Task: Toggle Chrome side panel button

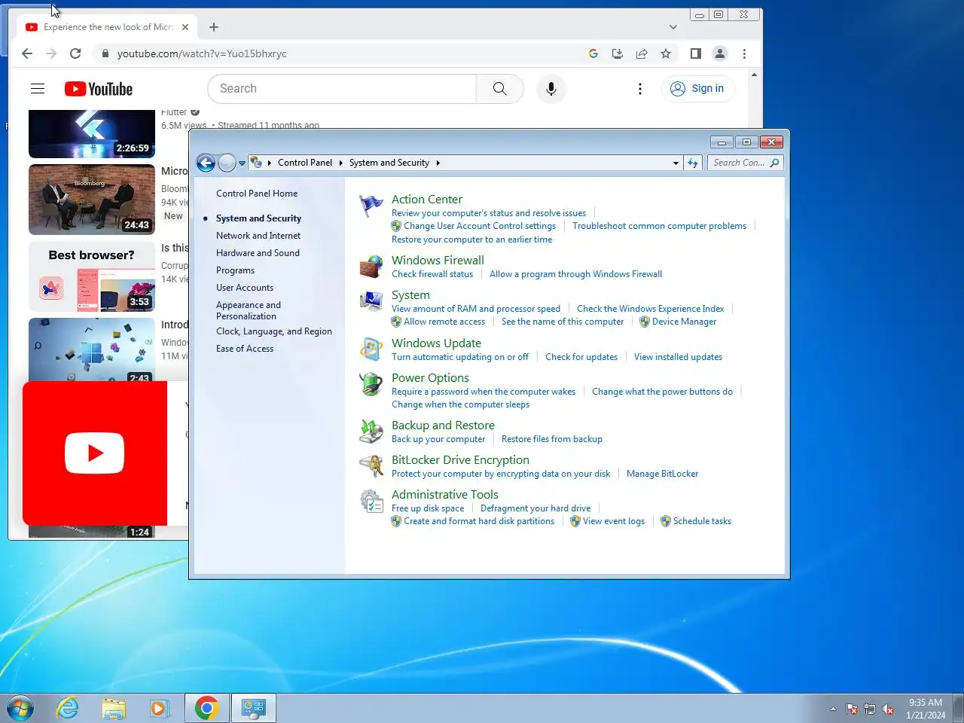Action: 696,53
